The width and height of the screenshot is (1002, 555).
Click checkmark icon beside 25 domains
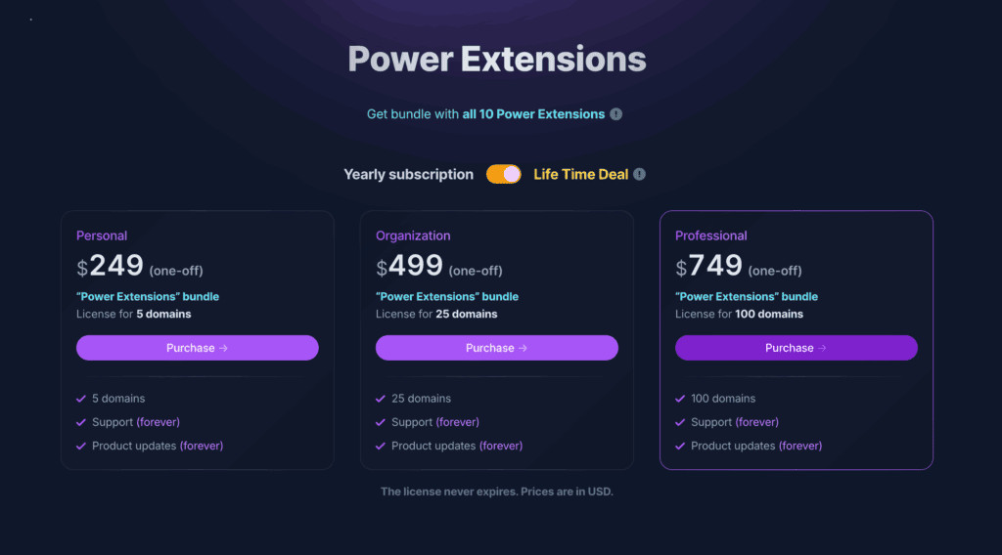(381, 399)
